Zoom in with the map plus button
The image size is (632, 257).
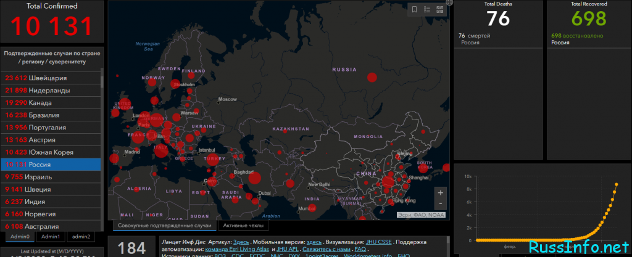point(440,193)
